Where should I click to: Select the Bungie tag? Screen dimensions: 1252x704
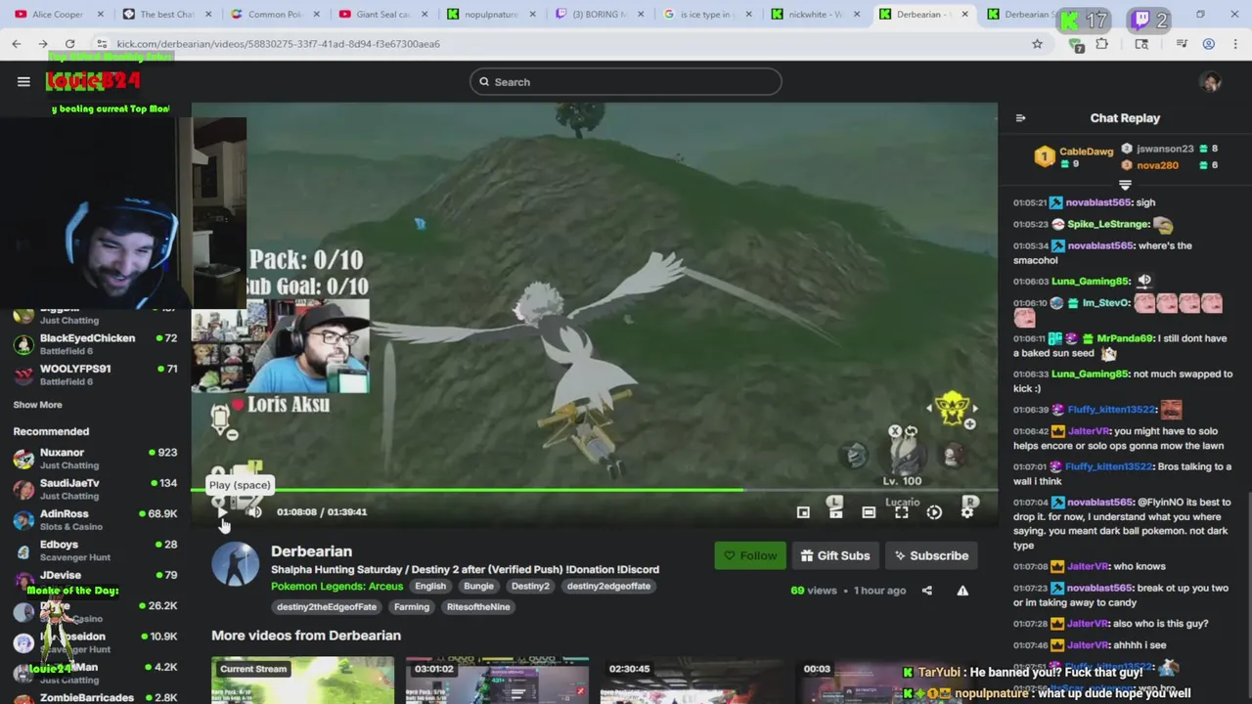coord(478,587)
